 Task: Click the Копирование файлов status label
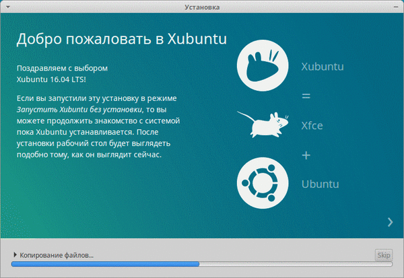tap(57, 255)
